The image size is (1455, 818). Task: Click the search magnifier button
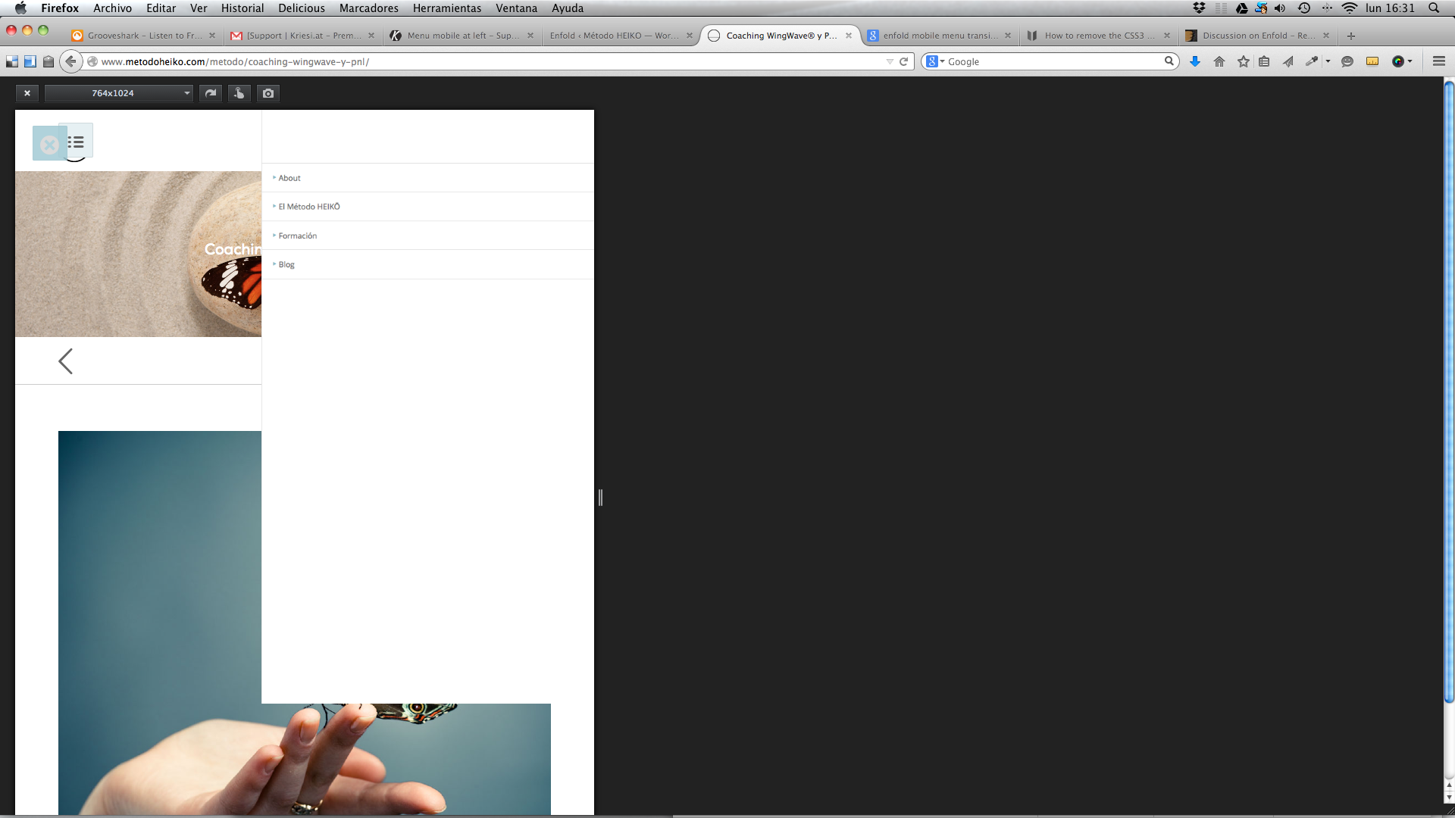tap(1169, 61)
